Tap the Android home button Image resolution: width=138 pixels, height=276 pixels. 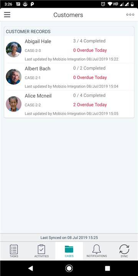(x=69, y=268)
